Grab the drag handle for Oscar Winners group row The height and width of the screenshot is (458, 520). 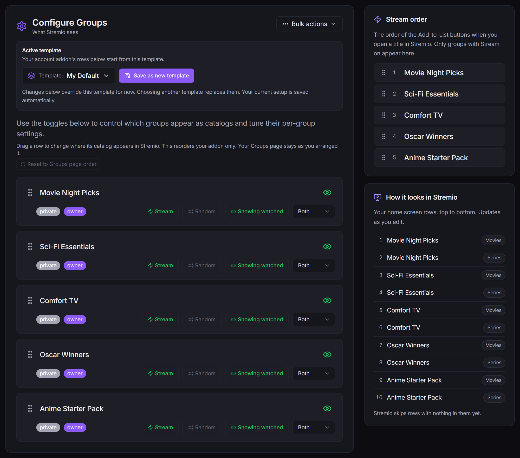pos(30,354)
